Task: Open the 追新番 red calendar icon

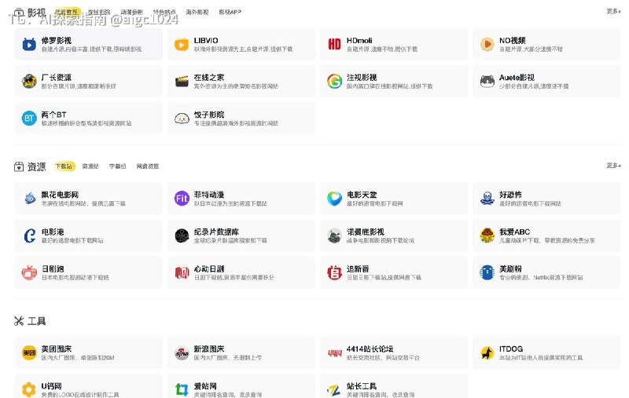Action: tap(335, 272)
